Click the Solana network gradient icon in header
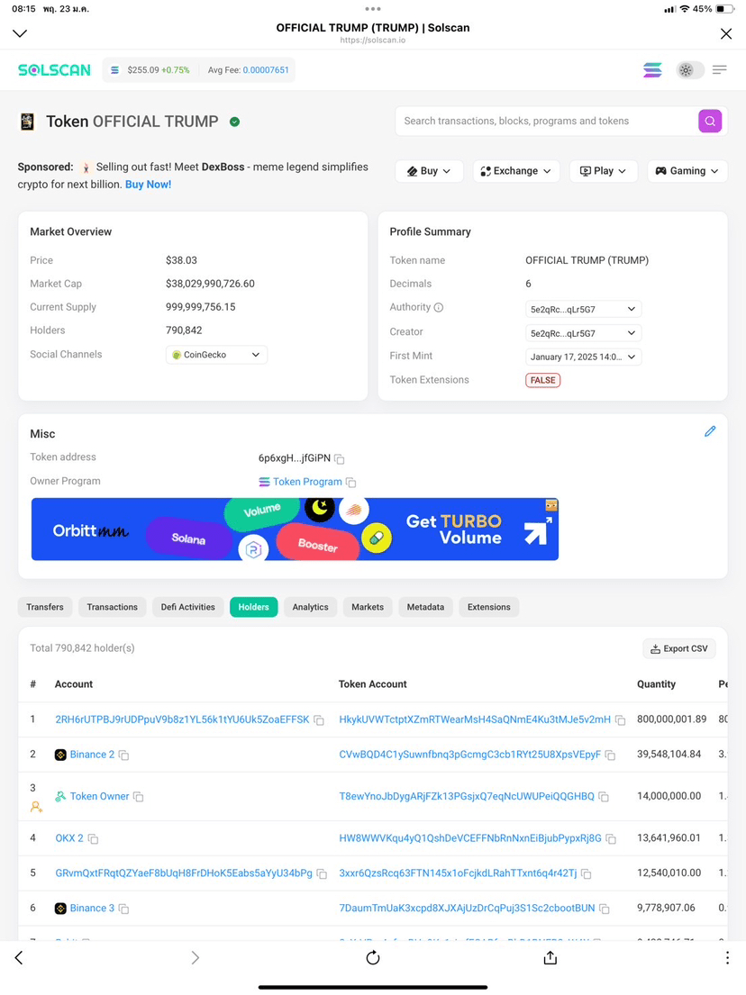 (652, 70)
